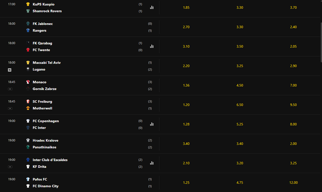Screen dimensions: 322x192
Task: Pick the 3.50 draw odds for Qarabag–Twente
Action: tap(240, 46)
